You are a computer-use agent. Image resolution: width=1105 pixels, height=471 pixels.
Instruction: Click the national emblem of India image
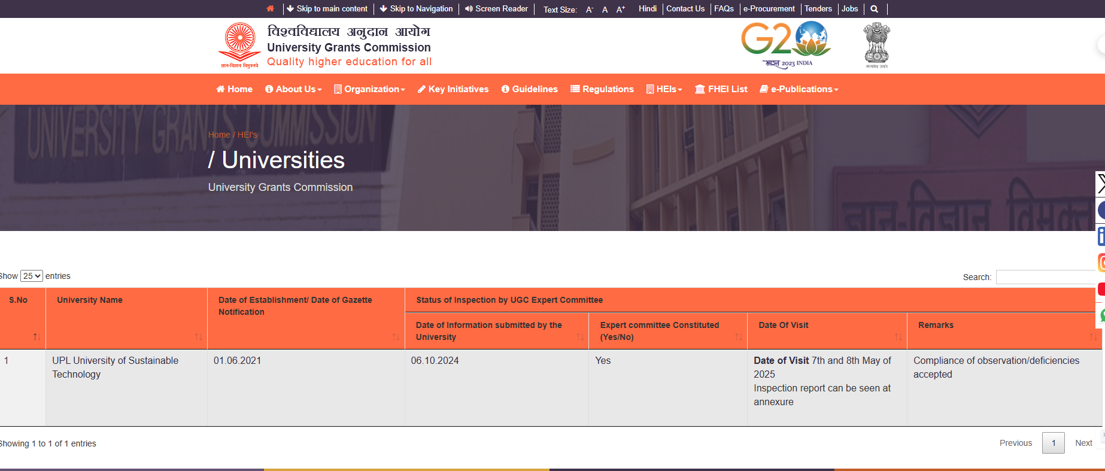coord(876,45)
